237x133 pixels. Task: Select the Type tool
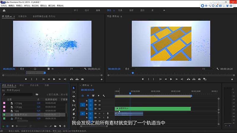(x=74, y=118)
